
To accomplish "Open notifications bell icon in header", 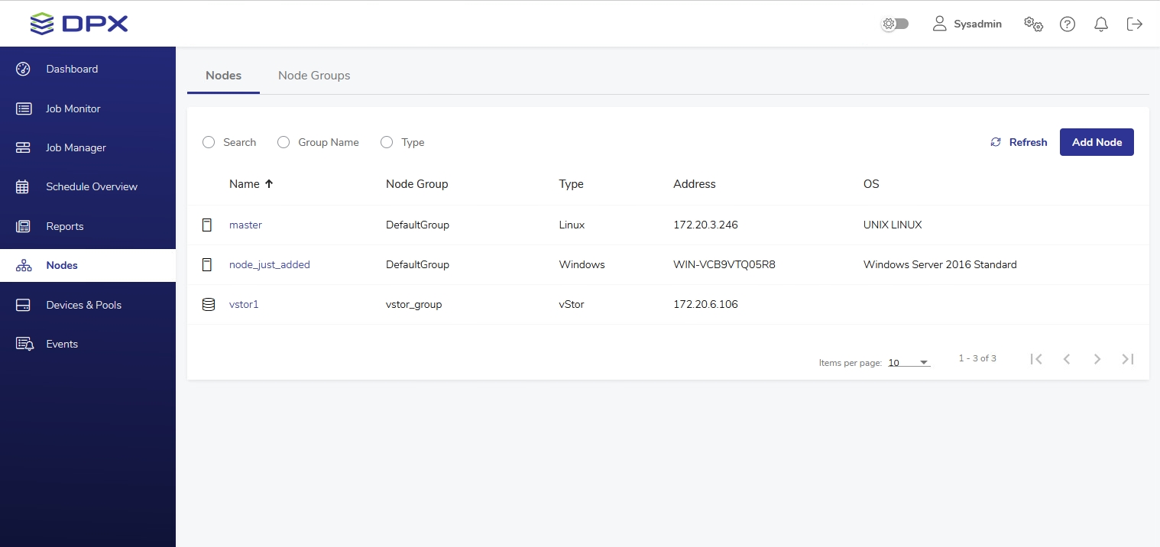I will coord(1101,24).
